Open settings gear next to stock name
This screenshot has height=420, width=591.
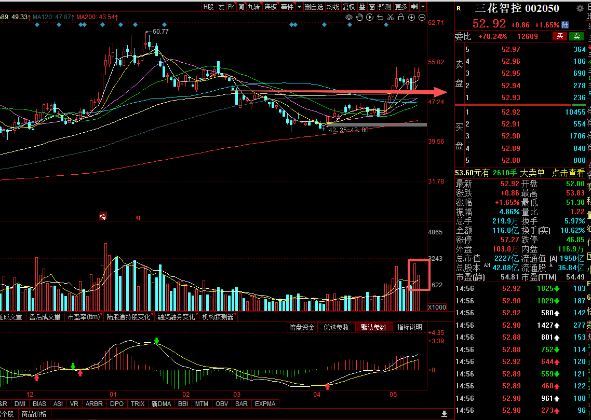pos(580,8)
